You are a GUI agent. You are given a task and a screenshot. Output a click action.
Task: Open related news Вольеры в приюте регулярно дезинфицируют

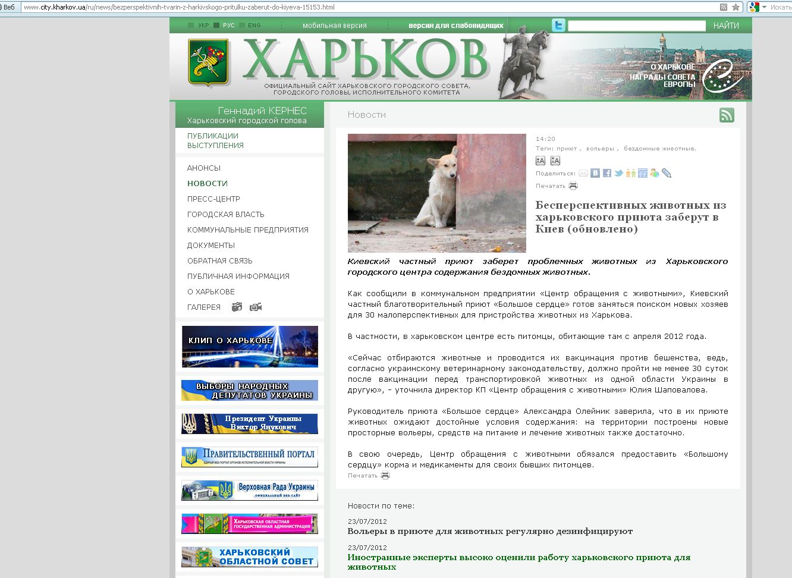490,531
